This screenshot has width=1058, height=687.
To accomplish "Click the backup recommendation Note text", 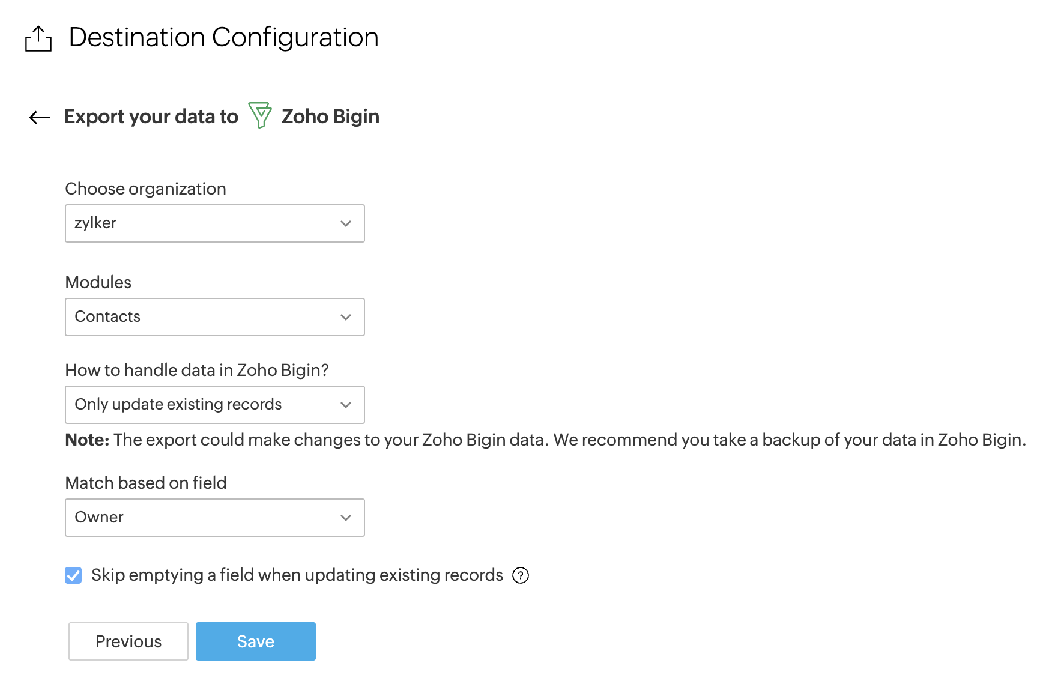I will click(545, 440).
